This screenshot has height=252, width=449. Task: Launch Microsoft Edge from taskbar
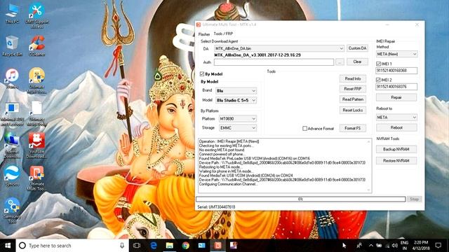point(154,246)
